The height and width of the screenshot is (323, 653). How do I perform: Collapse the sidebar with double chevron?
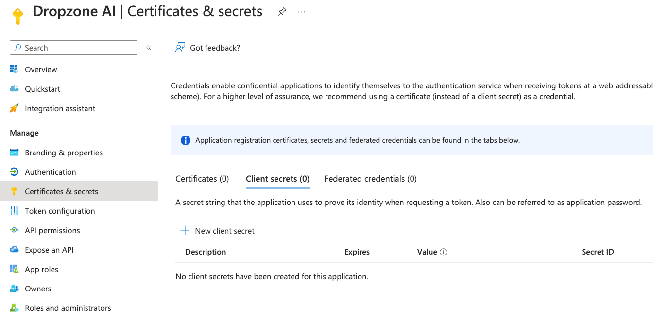tap(149, 48)
